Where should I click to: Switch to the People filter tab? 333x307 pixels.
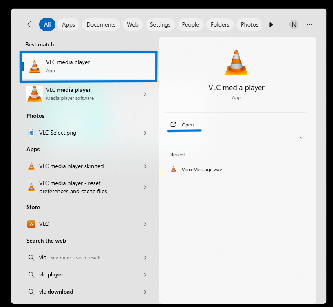[x=190, y=24]
